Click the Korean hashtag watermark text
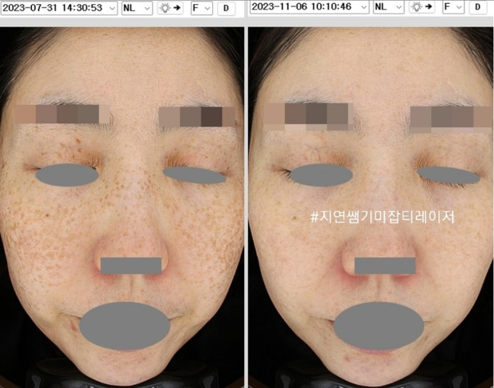 (382, 217)
